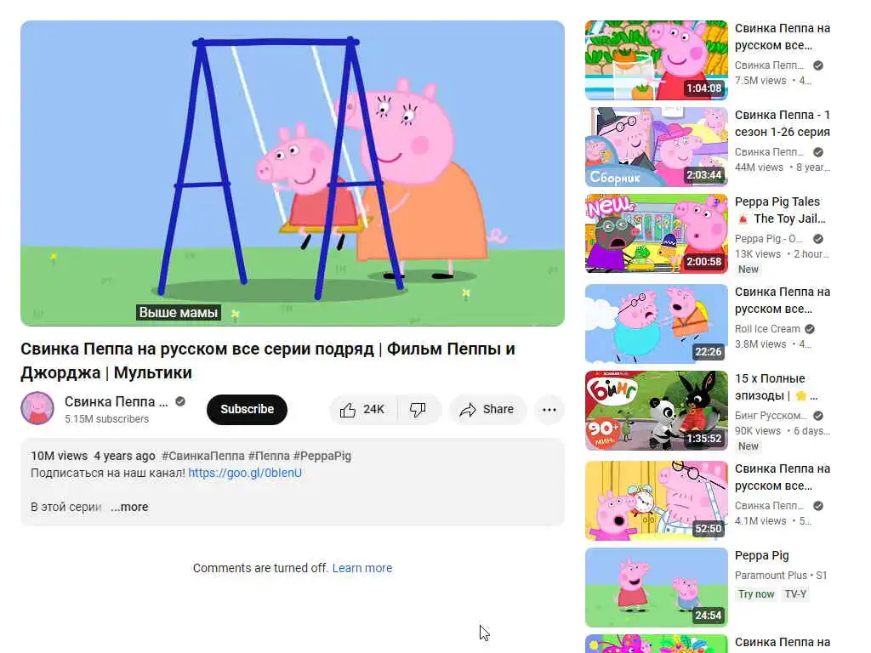
Task: Click the main video player
Action: point(293,173)
